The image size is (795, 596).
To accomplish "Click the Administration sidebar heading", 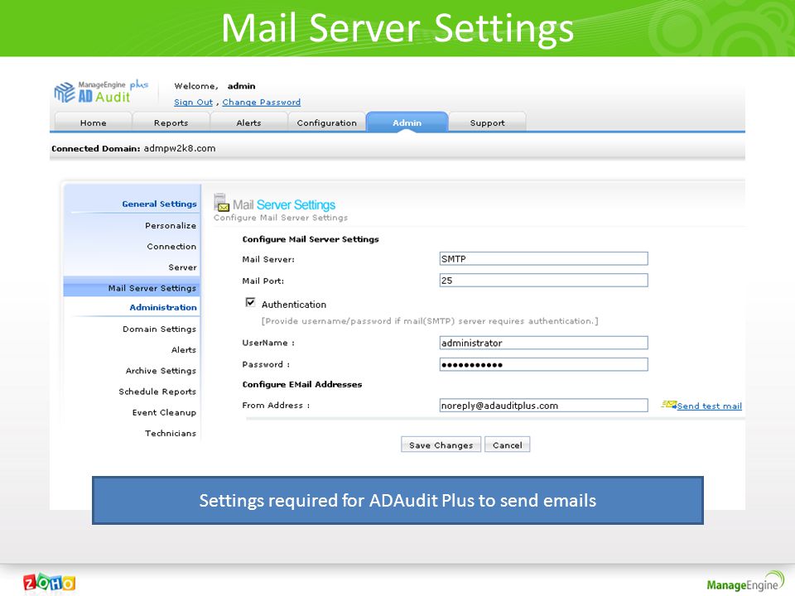I will coord(163,307).
